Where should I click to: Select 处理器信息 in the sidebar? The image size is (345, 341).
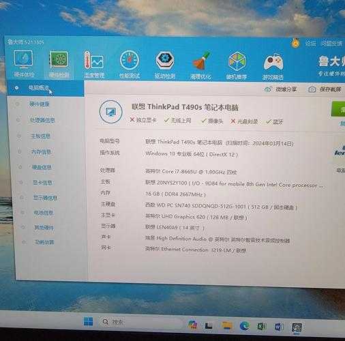(x=42, y=120)
